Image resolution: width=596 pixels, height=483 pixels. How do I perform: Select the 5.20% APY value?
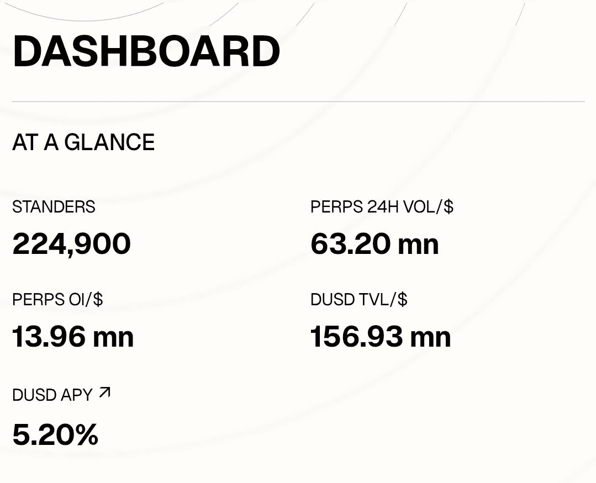[x=55, y=434]
